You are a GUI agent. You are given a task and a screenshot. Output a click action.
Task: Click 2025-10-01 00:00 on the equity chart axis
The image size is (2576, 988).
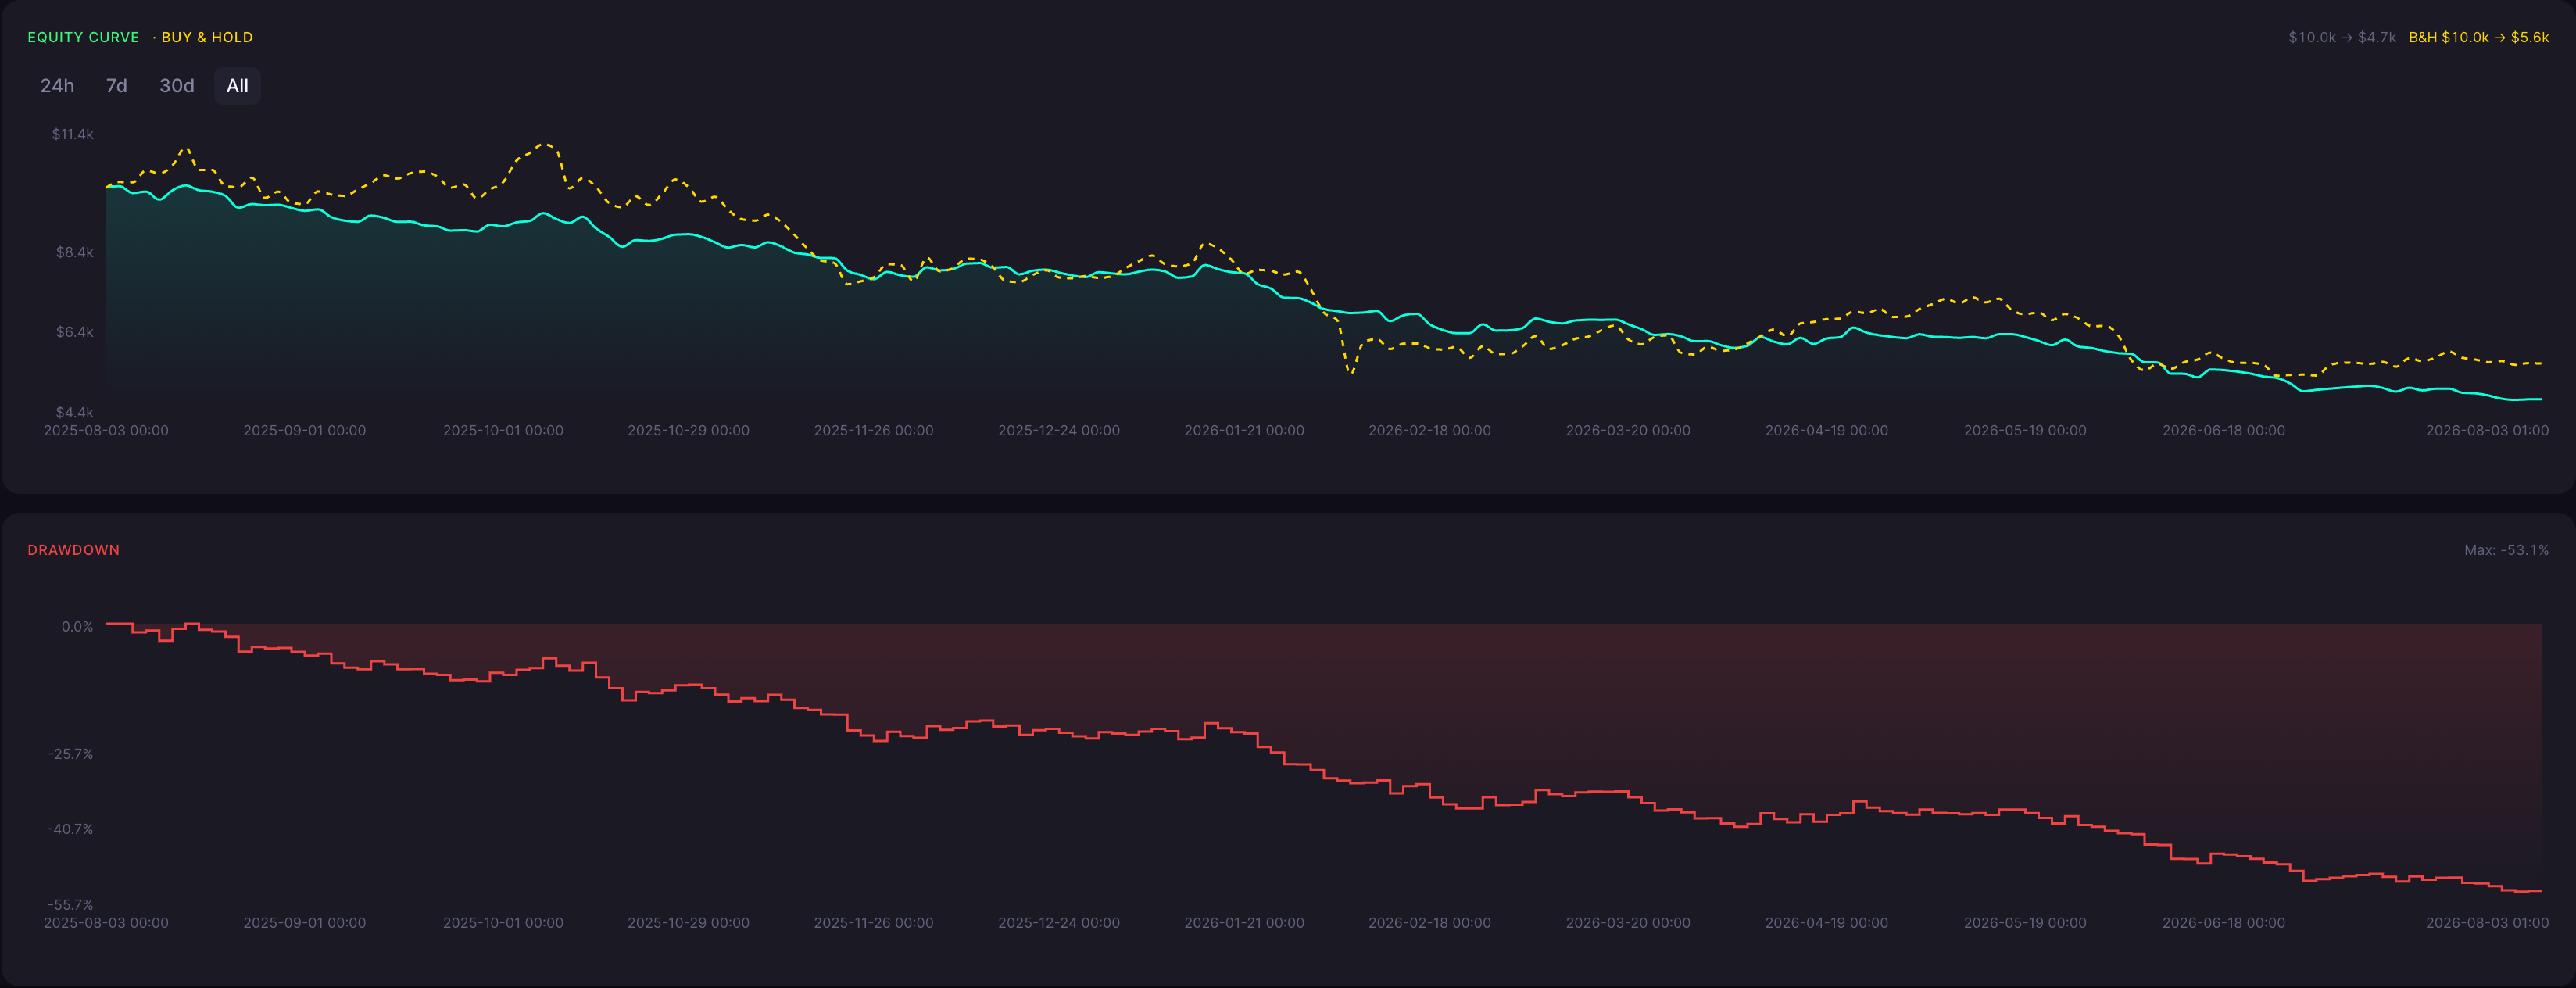pyautogui.click(x=503, y=431)
